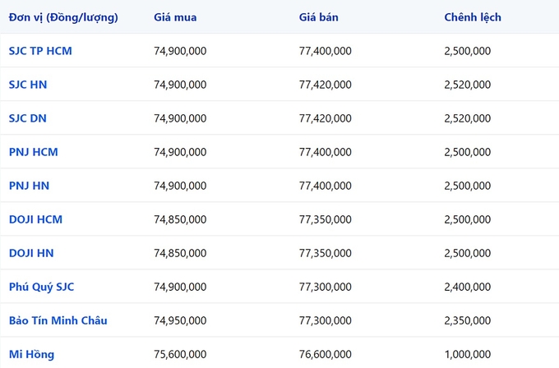The height and width of the screenshot is (368, 559).
Task: Select PNJ HCM difference 2,500,000
Action: point(468,152)
